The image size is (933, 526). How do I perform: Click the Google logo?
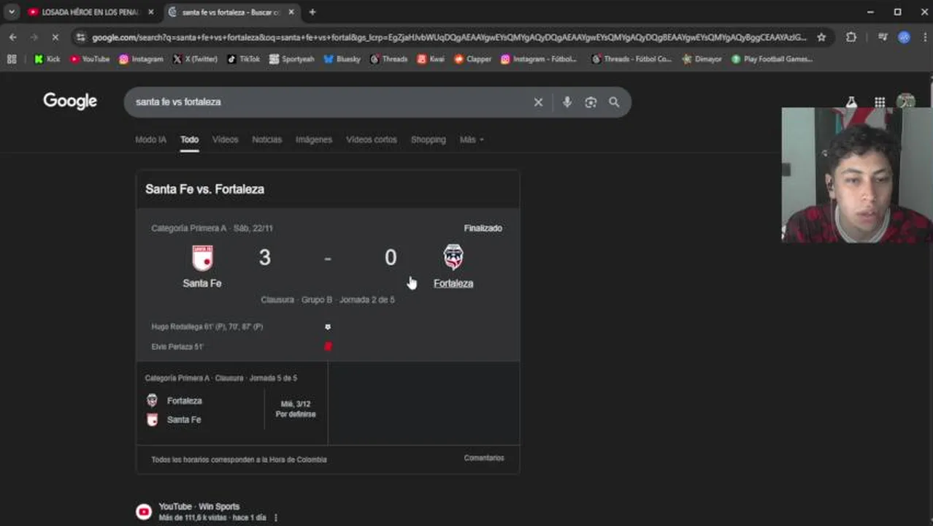click(x=70, y=101)
